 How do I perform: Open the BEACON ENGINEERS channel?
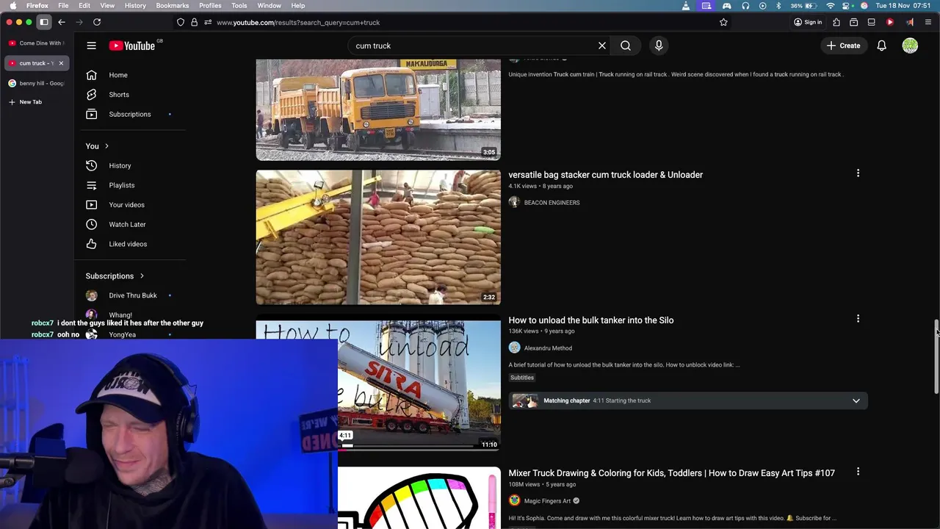point(552,203)
